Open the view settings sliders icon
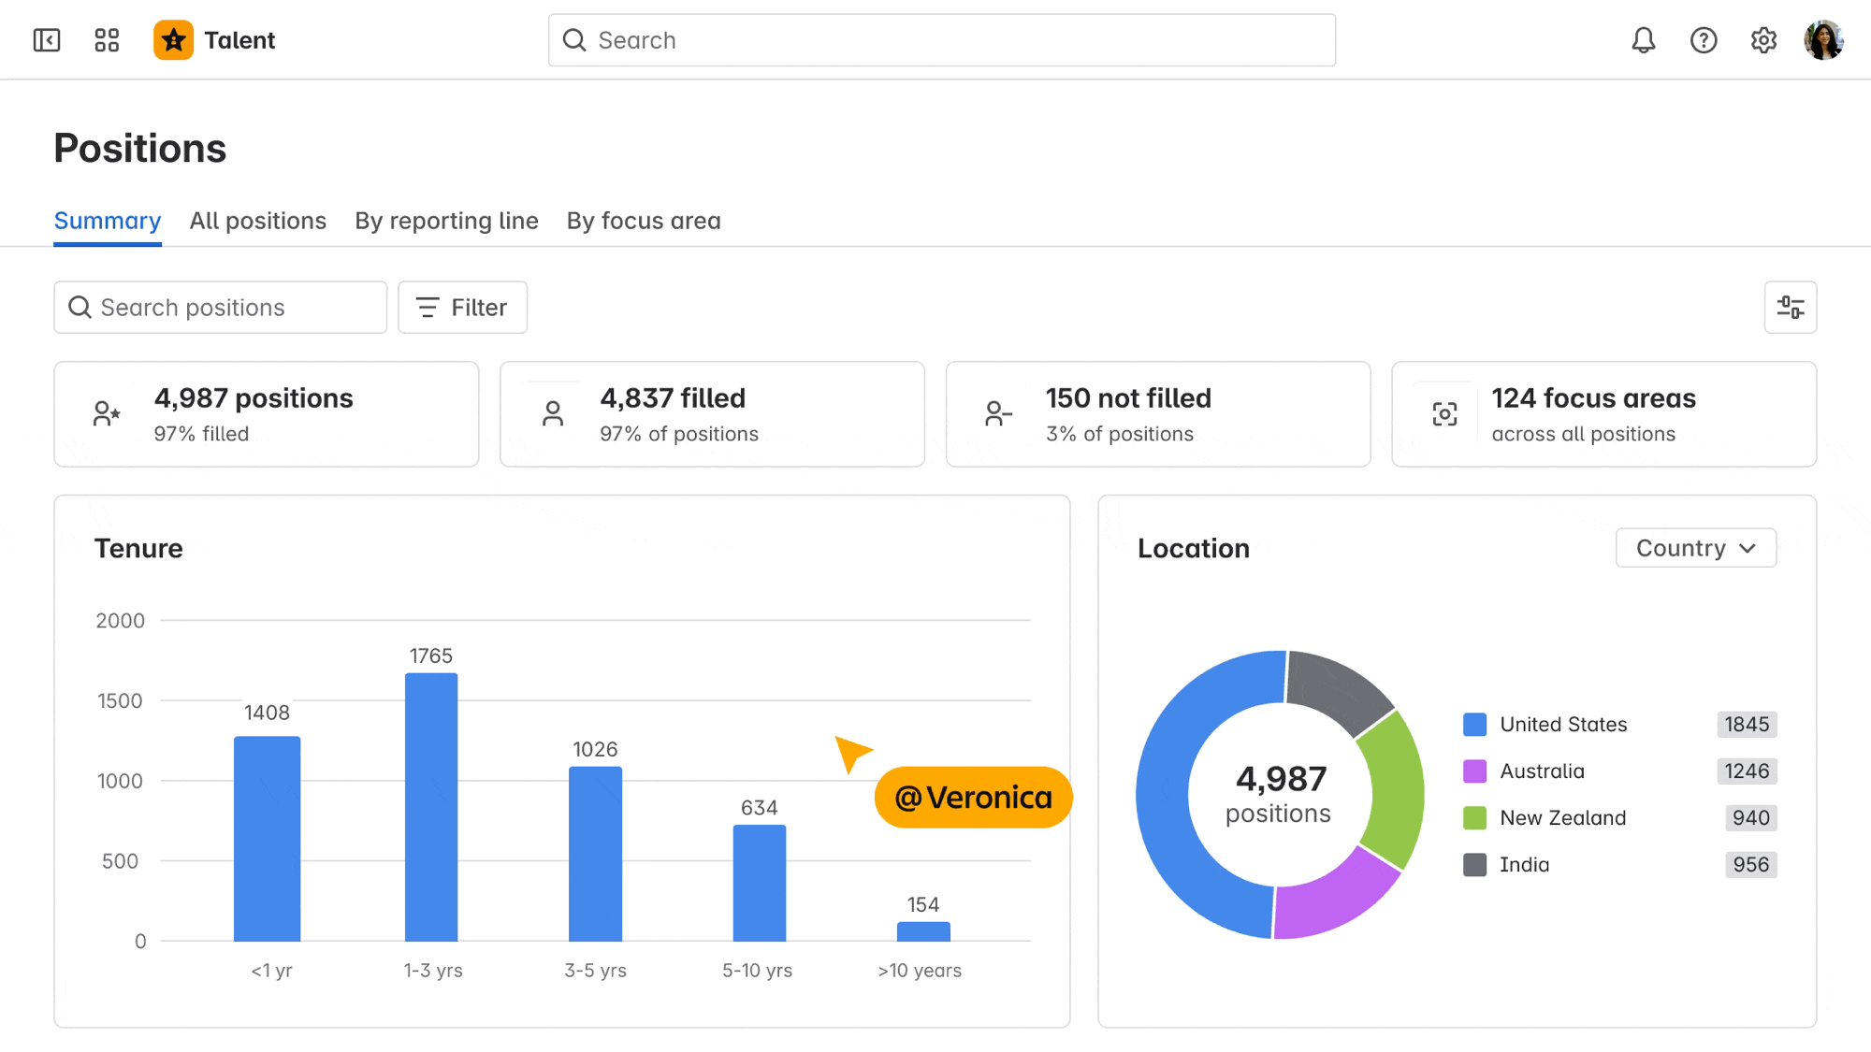Viewport: 1871px width, 1052px height. tap(1790, 308)
